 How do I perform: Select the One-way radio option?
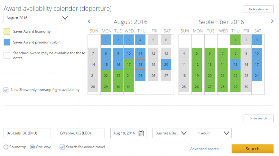click(32, 147)
